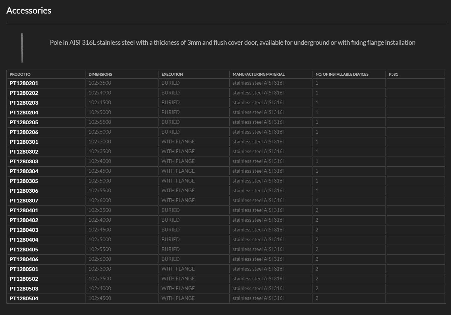Click the P581 column header
Viewport: 451px width, 315px height.
point(393,75)
